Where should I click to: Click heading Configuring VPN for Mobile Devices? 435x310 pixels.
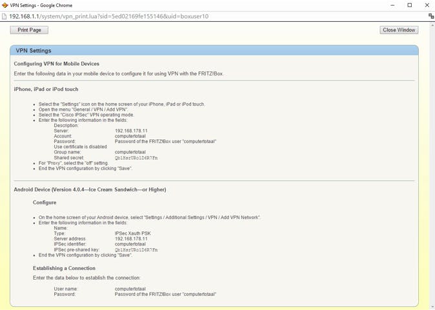click(x=57, y=64)
